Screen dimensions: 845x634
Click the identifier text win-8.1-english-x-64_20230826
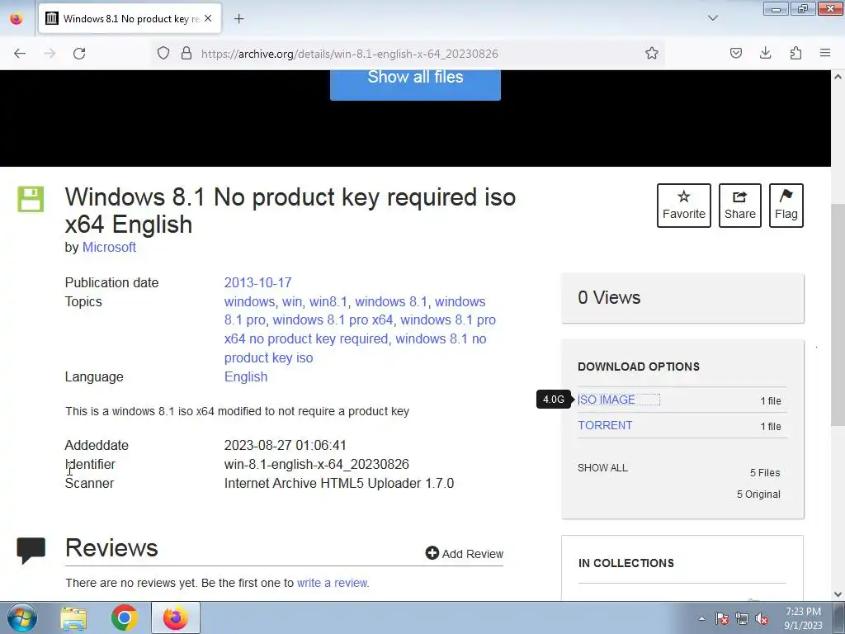coord(316,464)
